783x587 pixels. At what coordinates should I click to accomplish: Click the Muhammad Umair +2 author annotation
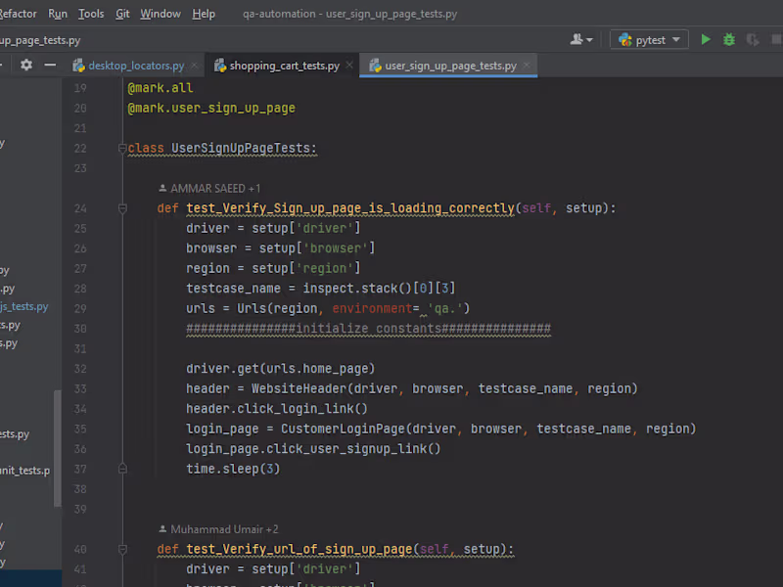coord(223,528)
